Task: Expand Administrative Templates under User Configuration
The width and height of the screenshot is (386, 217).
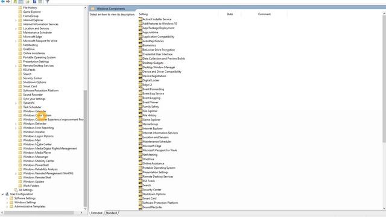Action: [x=7, y=207]
